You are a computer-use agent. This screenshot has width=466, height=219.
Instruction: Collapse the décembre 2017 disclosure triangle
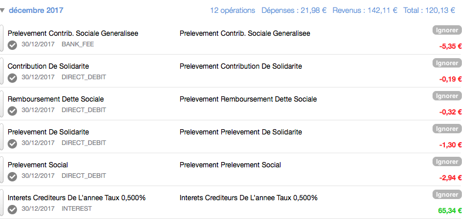point(2,11)
